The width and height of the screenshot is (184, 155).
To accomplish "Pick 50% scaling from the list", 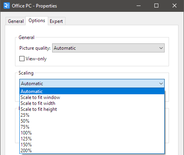I will (92, 121).
